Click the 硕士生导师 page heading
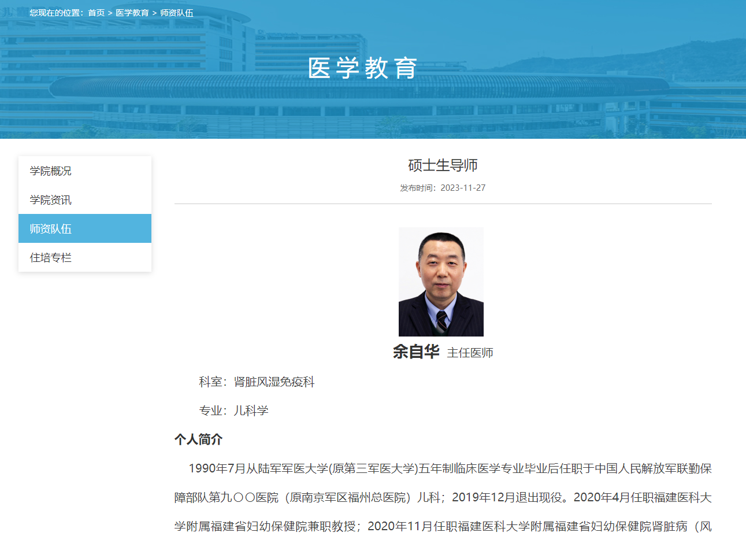746x536 pixels. click(443, 165)
